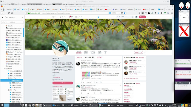Click the Pocket save icon
The height and width of the screenshot is (107, 191).
tap(122, 13)
